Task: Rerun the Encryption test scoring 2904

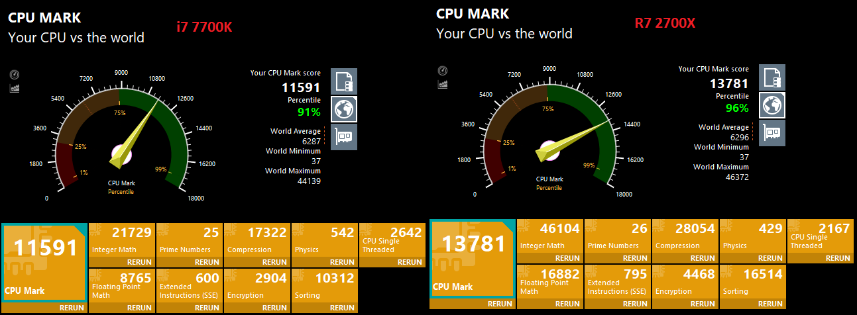Action: point(274,308)
